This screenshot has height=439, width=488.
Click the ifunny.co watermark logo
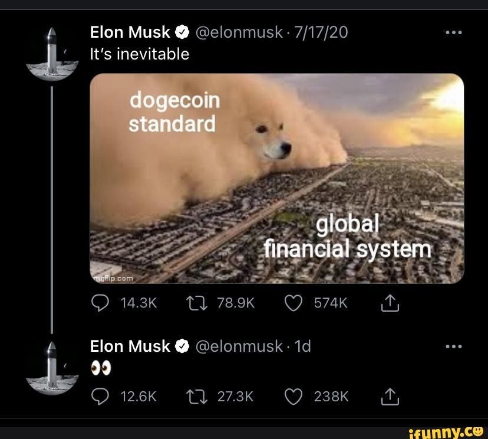point(446,432)
